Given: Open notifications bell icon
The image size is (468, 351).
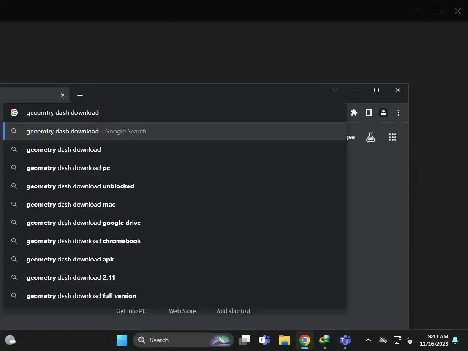Looking at the screenshot, I should 455,340.
